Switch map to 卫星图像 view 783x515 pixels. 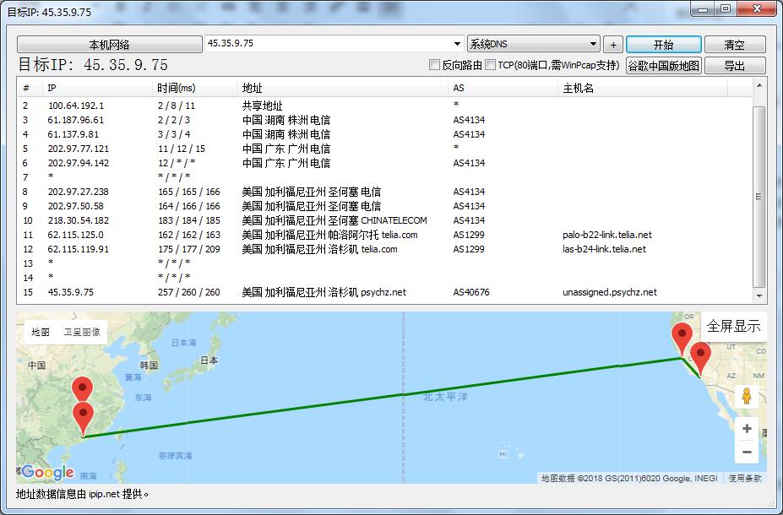(81, 333)
